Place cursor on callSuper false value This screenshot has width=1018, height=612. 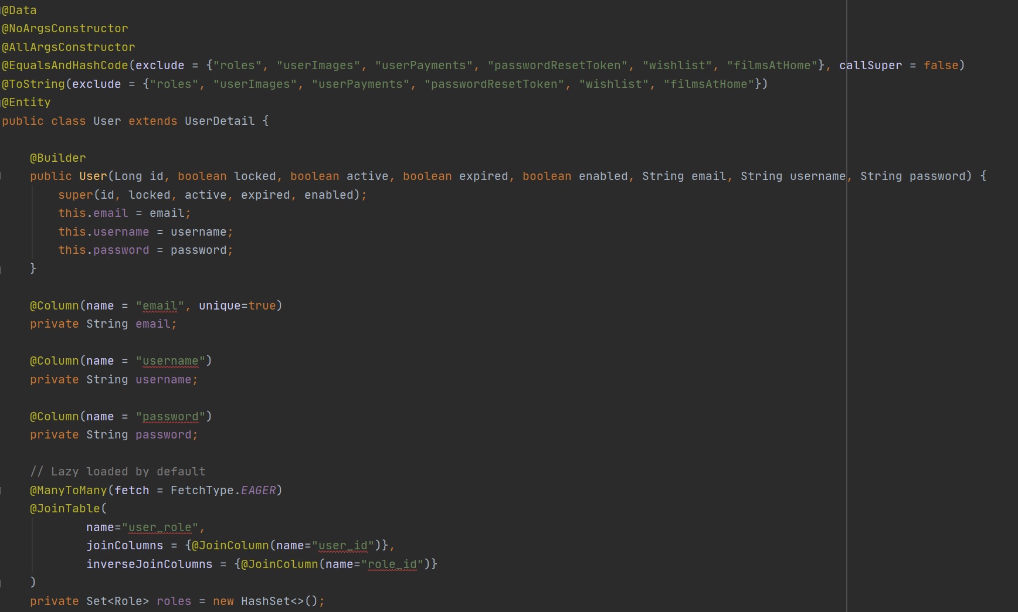[x=940, y=66]
